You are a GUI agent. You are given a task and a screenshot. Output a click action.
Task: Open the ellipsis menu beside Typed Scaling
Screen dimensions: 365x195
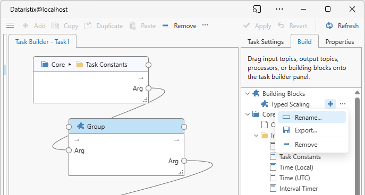[x=343, y=104]
